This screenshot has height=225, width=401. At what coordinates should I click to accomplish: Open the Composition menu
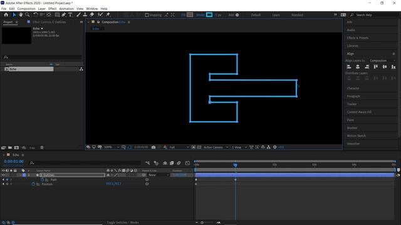click(26, 9)
